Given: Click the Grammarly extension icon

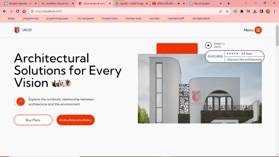Looking at the screenshot, I should [235, 11].
